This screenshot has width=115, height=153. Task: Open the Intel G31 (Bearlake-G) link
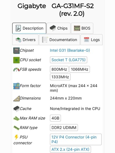(x=70, y=50)
